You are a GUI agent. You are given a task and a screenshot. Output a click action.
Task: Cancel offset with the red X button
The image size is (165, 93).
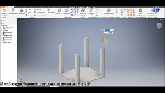107,33
